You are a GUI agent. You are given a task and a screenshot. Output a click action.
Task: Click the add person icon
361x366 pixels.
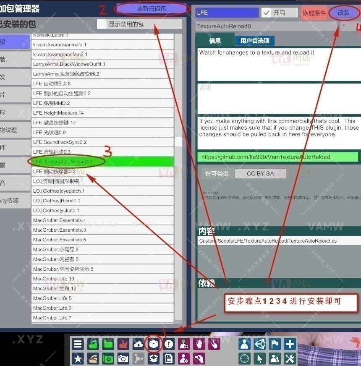(x=184, y=345)
